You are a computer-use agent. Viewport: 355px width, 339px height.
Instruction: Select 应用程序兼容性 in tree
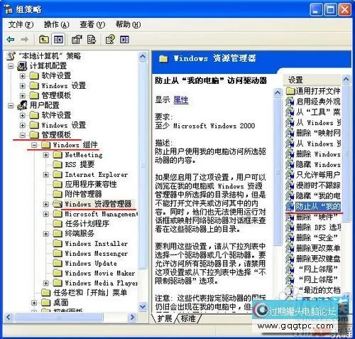coord(91,184)
